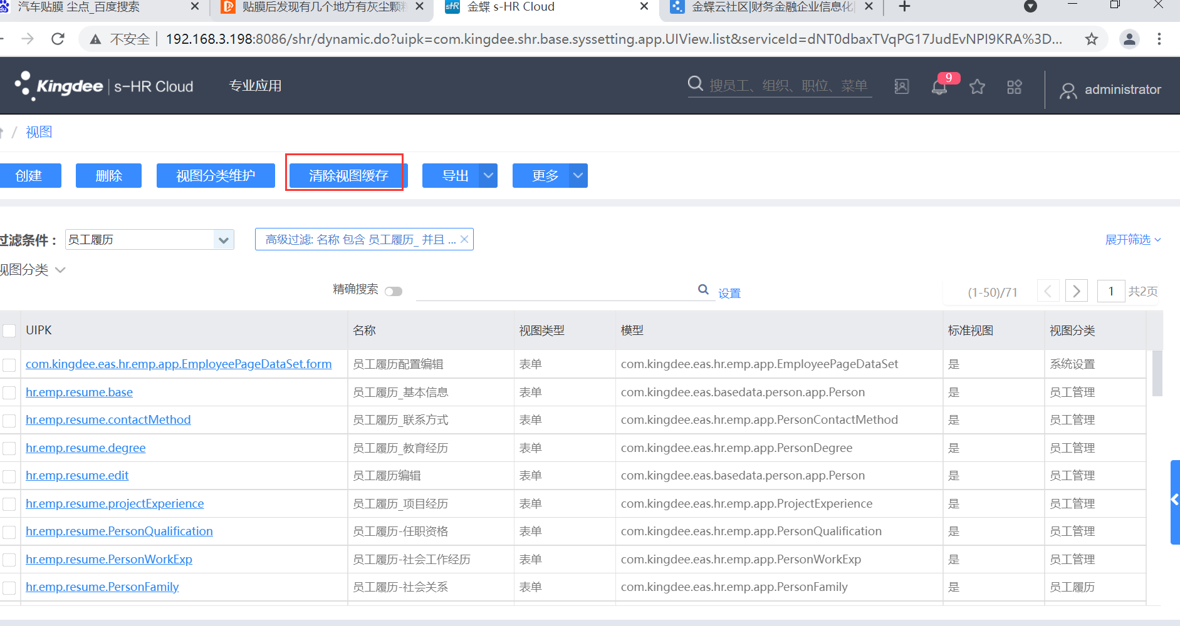Remove the advanced filter tag with X
This screenshot has width=1180, height=626.
[x=464, y=239]
